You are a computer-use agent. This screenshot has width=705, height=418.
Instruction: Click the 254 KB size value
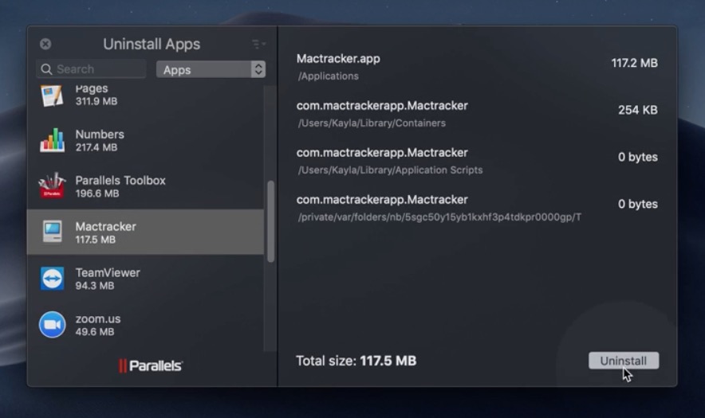pyautogui.click(x=637, y=110)
